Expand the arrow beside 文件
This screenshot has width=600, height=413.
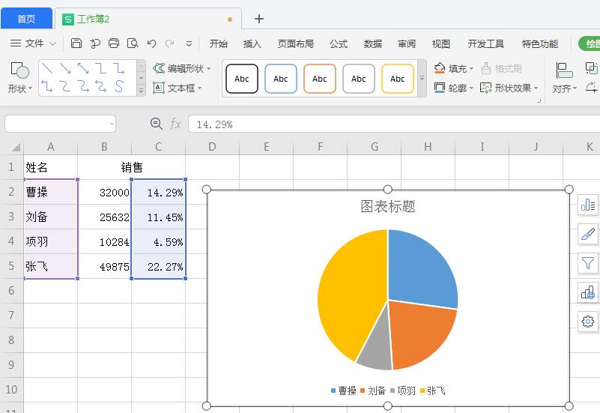[x=52, y=43]
